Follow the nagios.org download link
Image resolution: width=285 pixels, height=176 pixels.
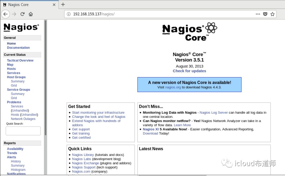point(173,87)
